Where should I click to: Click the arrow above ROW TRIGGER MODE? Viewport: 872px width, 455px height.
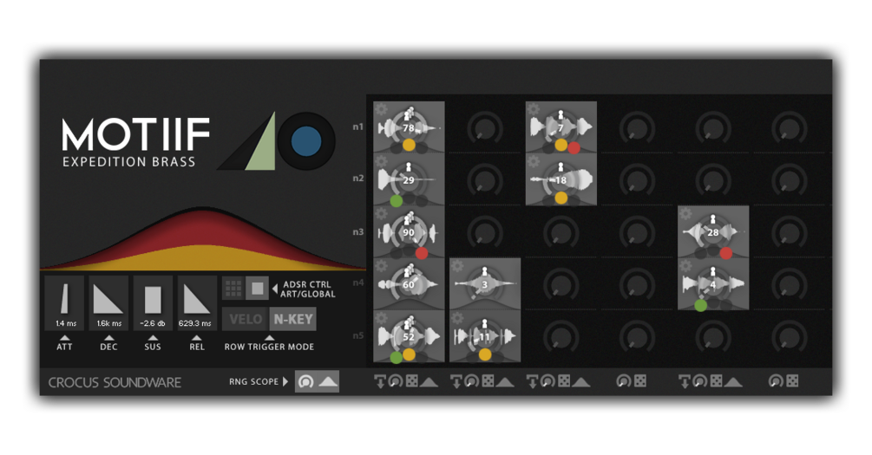pos(269,338)
